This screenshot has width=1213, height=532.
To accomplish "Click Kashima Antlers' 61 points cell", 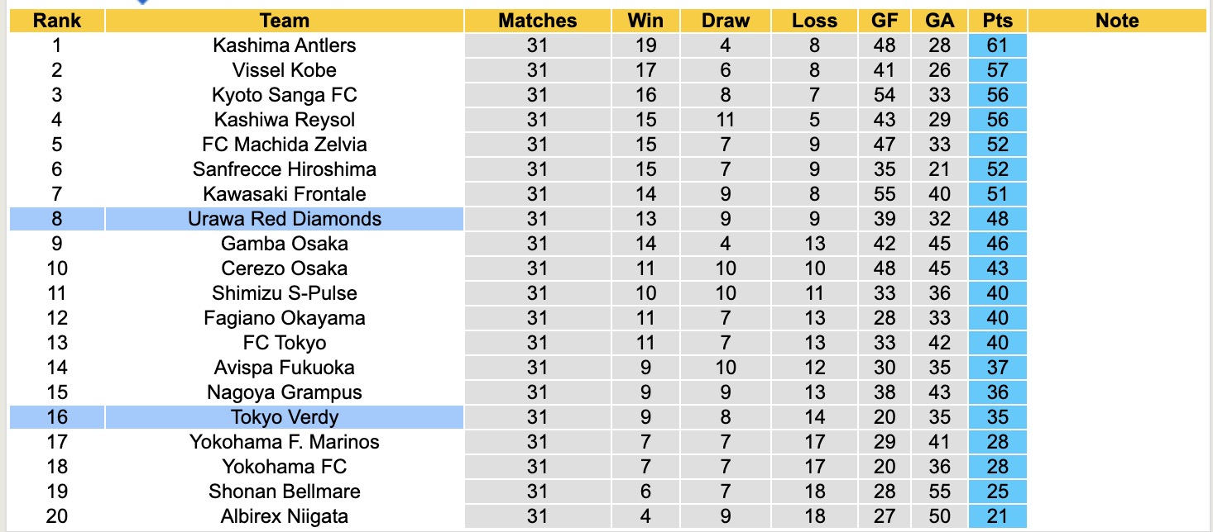I will point(997,45).
